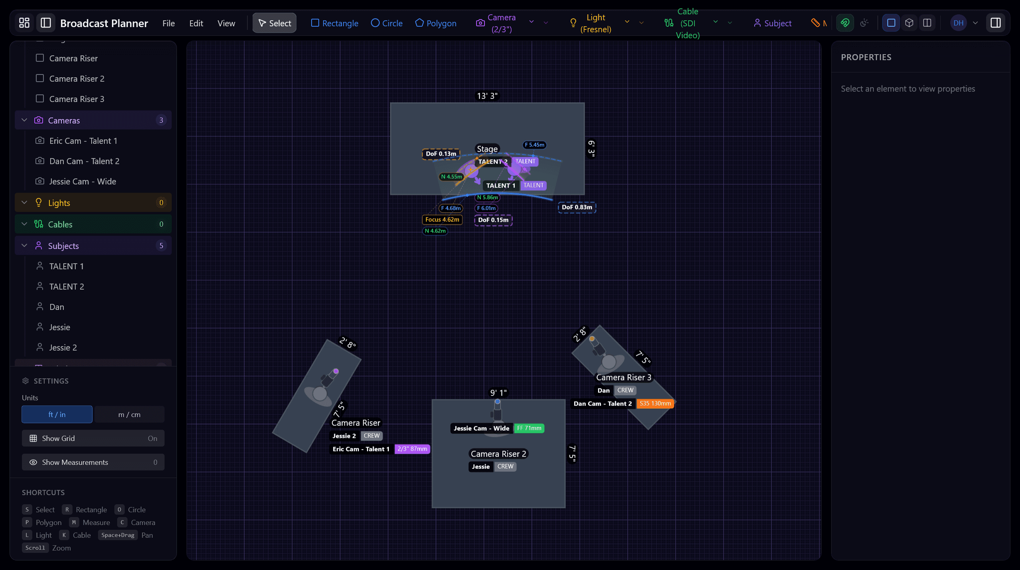Image resolution: width=1020 pixels, height=570 pixels.
Task: Toggle the Show Measurements setting
Action: click(x=93, y=462)
